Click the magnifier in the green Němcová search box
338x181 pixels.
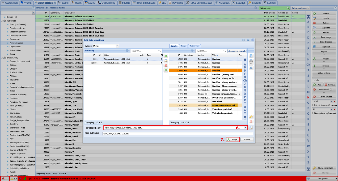[x=288, y=8]
